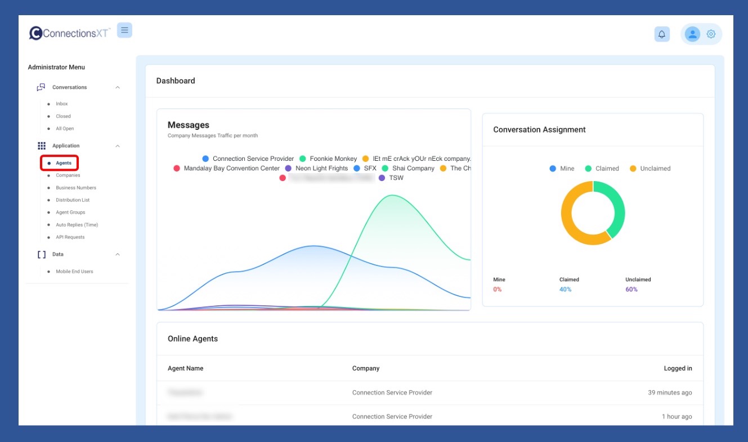
Task: Go to Business Numbers page
Action: pyautogui.click(x=76, y=188)
